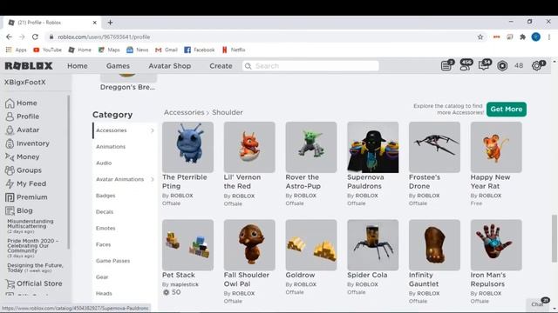Reload the page with browser refresh icon
This screenshot has width=558, height=313.
pyautogui.click(x=35, y=37)
